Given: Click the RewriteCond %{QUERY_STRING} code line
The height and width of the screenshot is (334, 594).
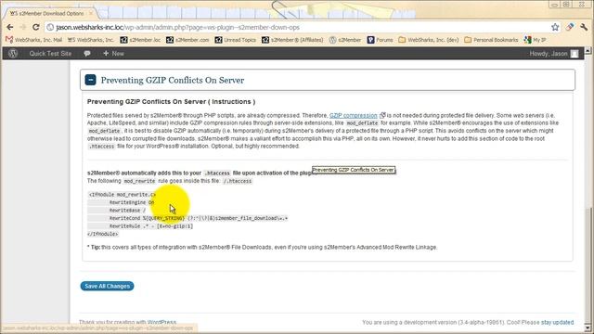Looking at the screenshot, I should click(x=199, y=219).
